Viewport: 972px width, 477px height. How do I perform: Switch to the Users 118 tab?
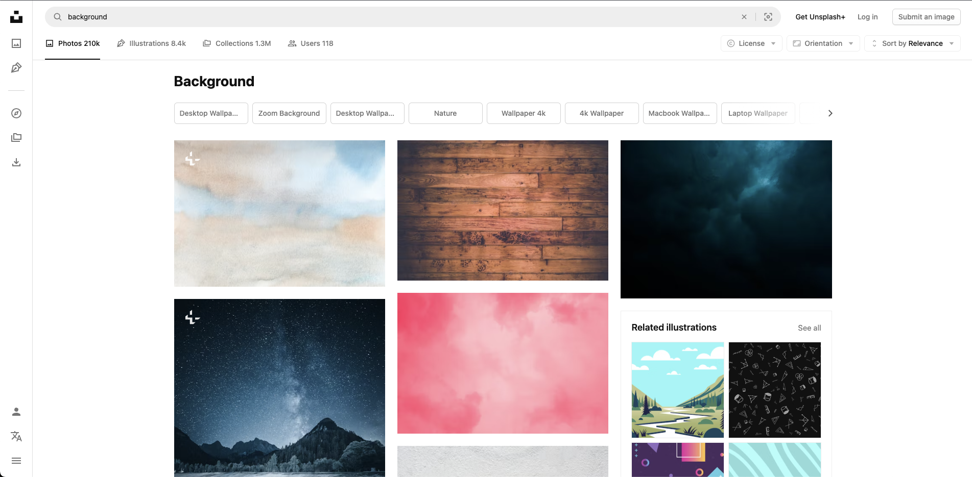[x=311, y=43]
